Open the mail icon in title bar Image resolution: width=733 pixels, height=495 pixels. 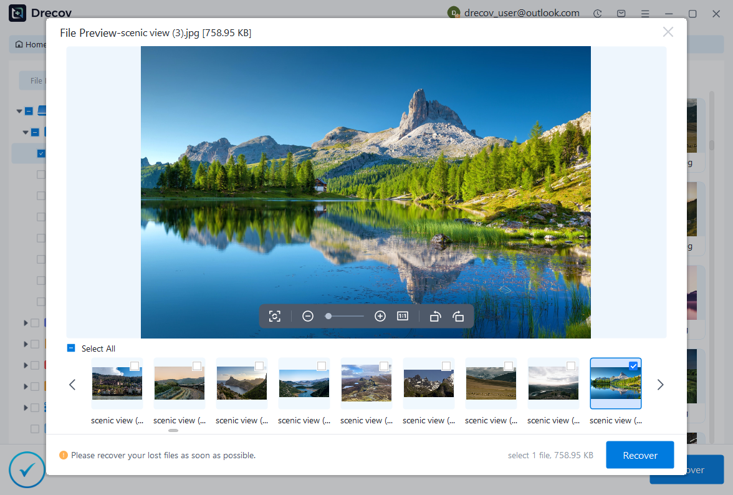(x=621, y=13)
